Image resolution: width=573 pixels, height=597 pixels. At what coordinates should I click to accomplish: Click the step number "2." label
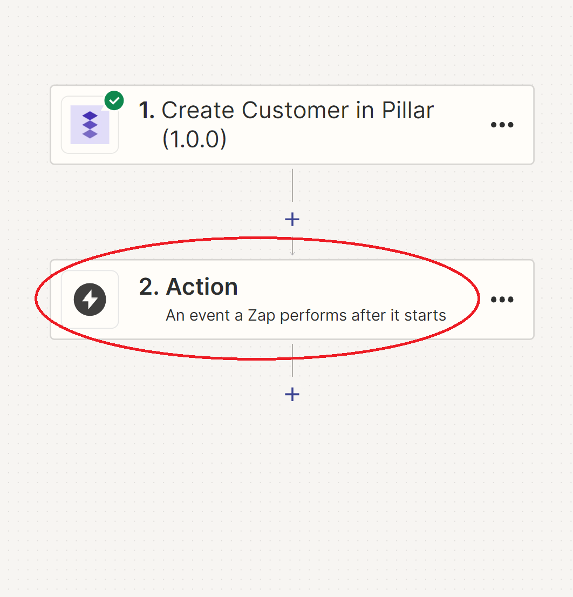coord(149,286)
